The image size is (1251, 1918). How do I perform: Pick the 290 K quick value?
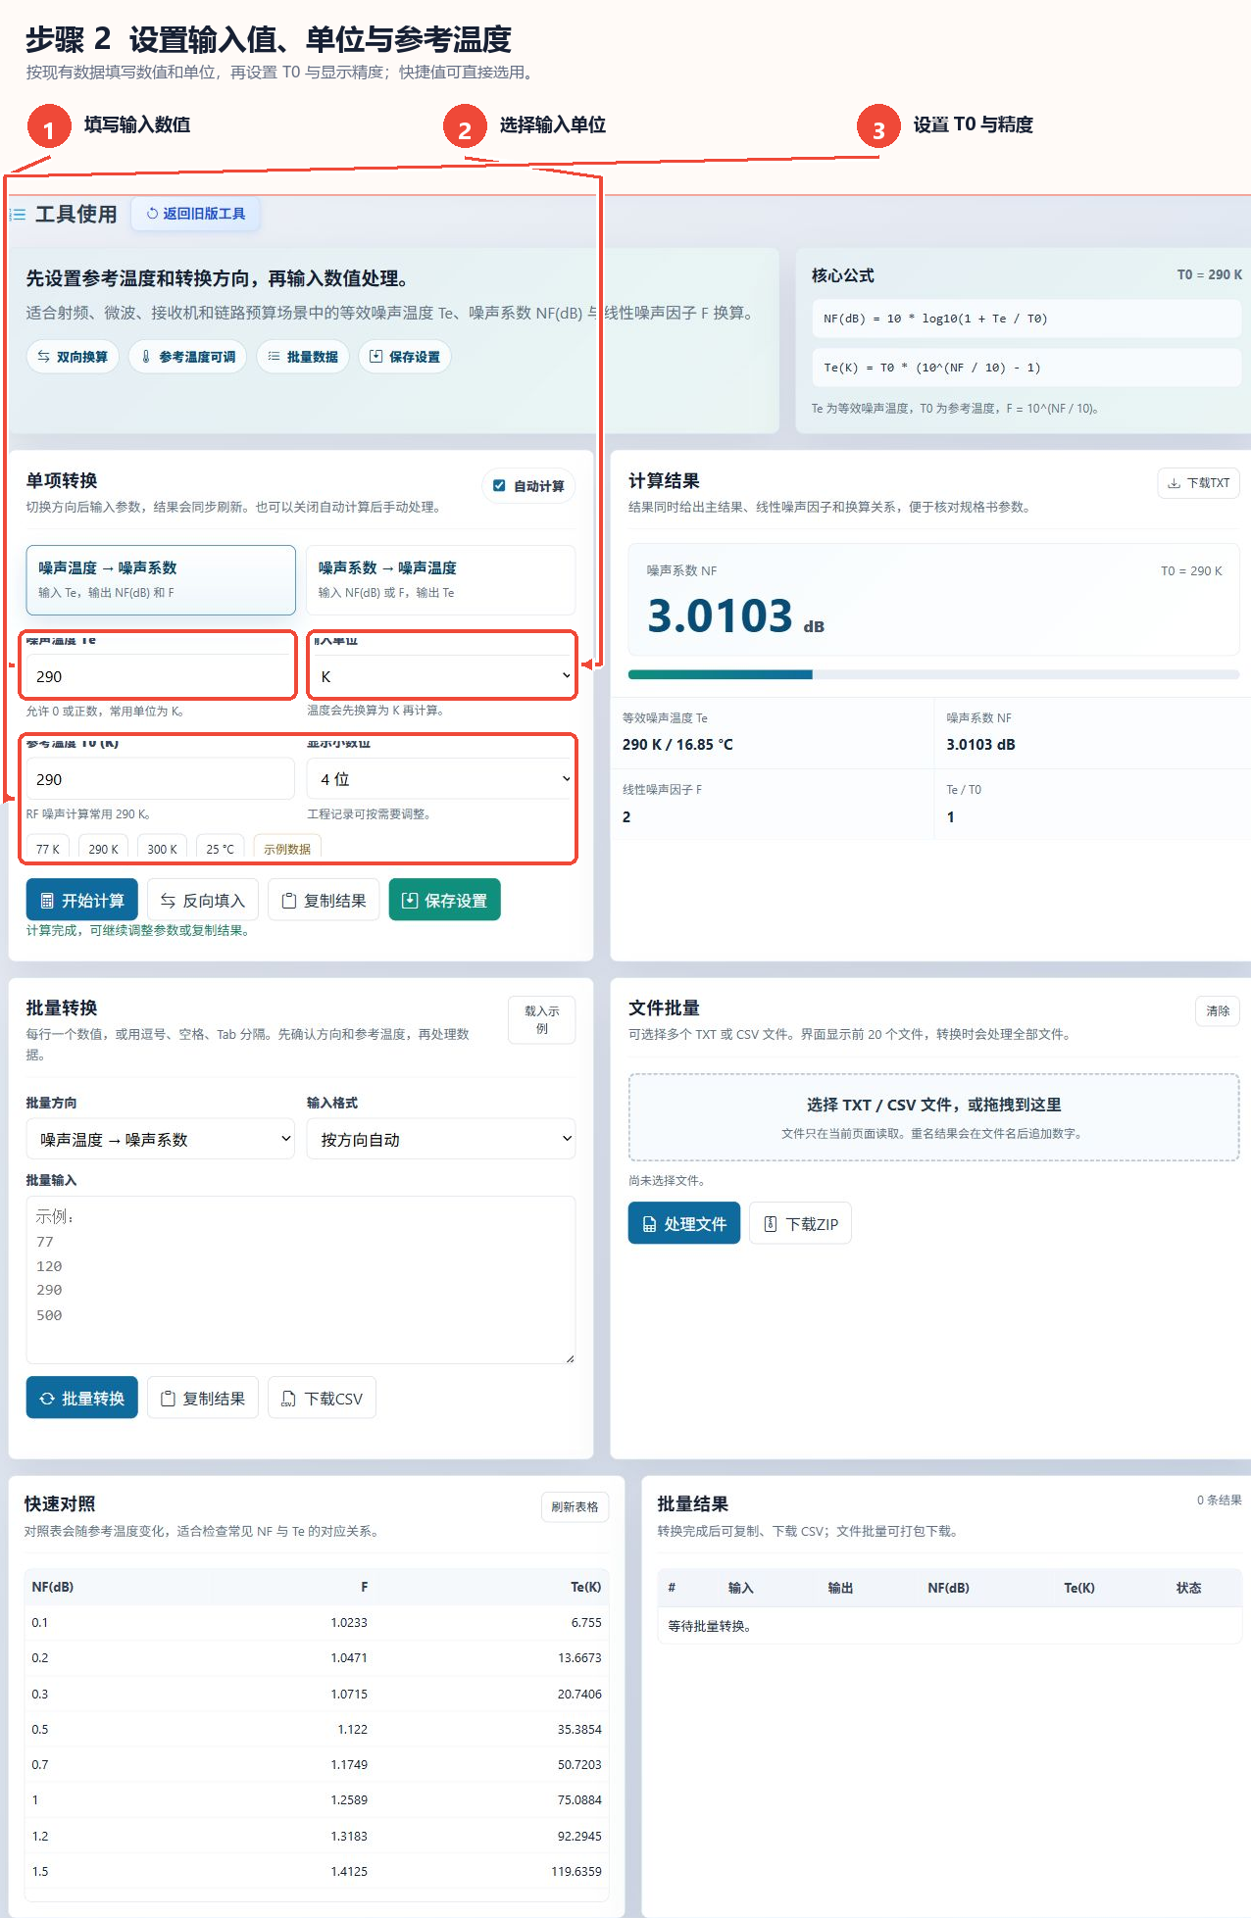104,849
